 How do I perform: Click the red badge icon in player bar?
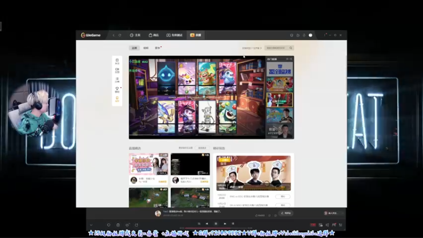[313, 225]
